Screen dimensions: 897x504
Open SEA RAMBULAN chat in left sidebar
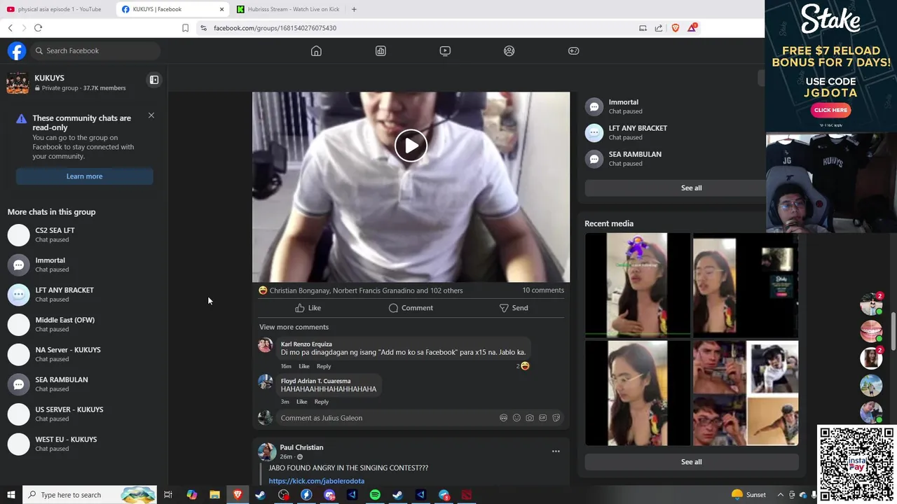(x=84, y=384)
